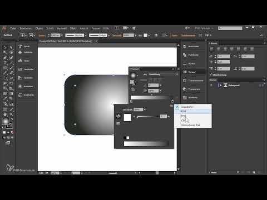267x200 pixels.
Task: Select the Rectangle tool in the toolbox
Action: [5, 68]
